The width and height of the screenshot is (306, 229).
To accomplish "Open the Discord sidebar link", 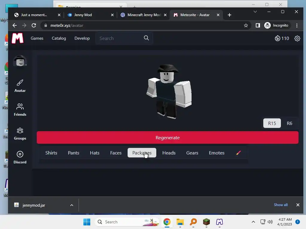I will [20, 157].
